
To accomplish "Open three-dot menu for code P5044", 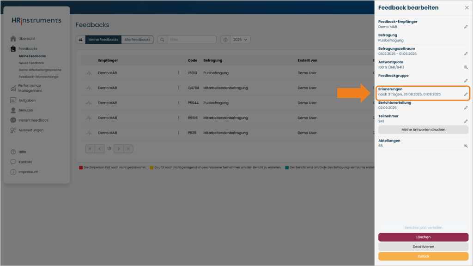I will pos(179,103).
